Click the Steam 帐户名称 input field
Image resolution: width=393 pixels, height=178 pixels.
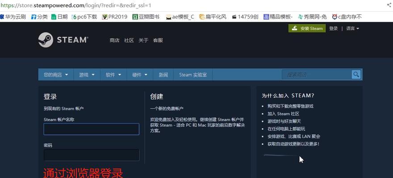(91, 129)
